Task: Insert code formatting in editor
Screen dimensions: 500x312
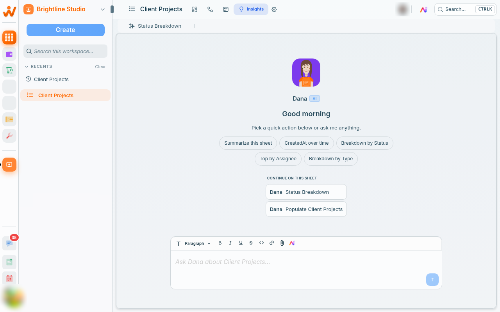Action: [x=261, y=243]
